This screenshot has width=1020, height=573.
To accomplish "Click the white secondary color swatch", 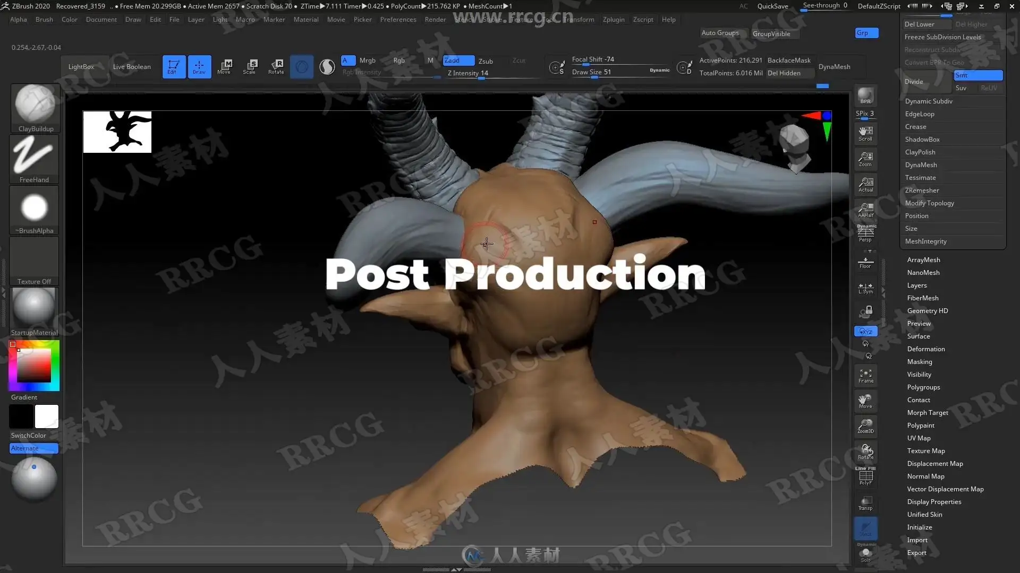I will pyautogui.click(x=47, y=416).
